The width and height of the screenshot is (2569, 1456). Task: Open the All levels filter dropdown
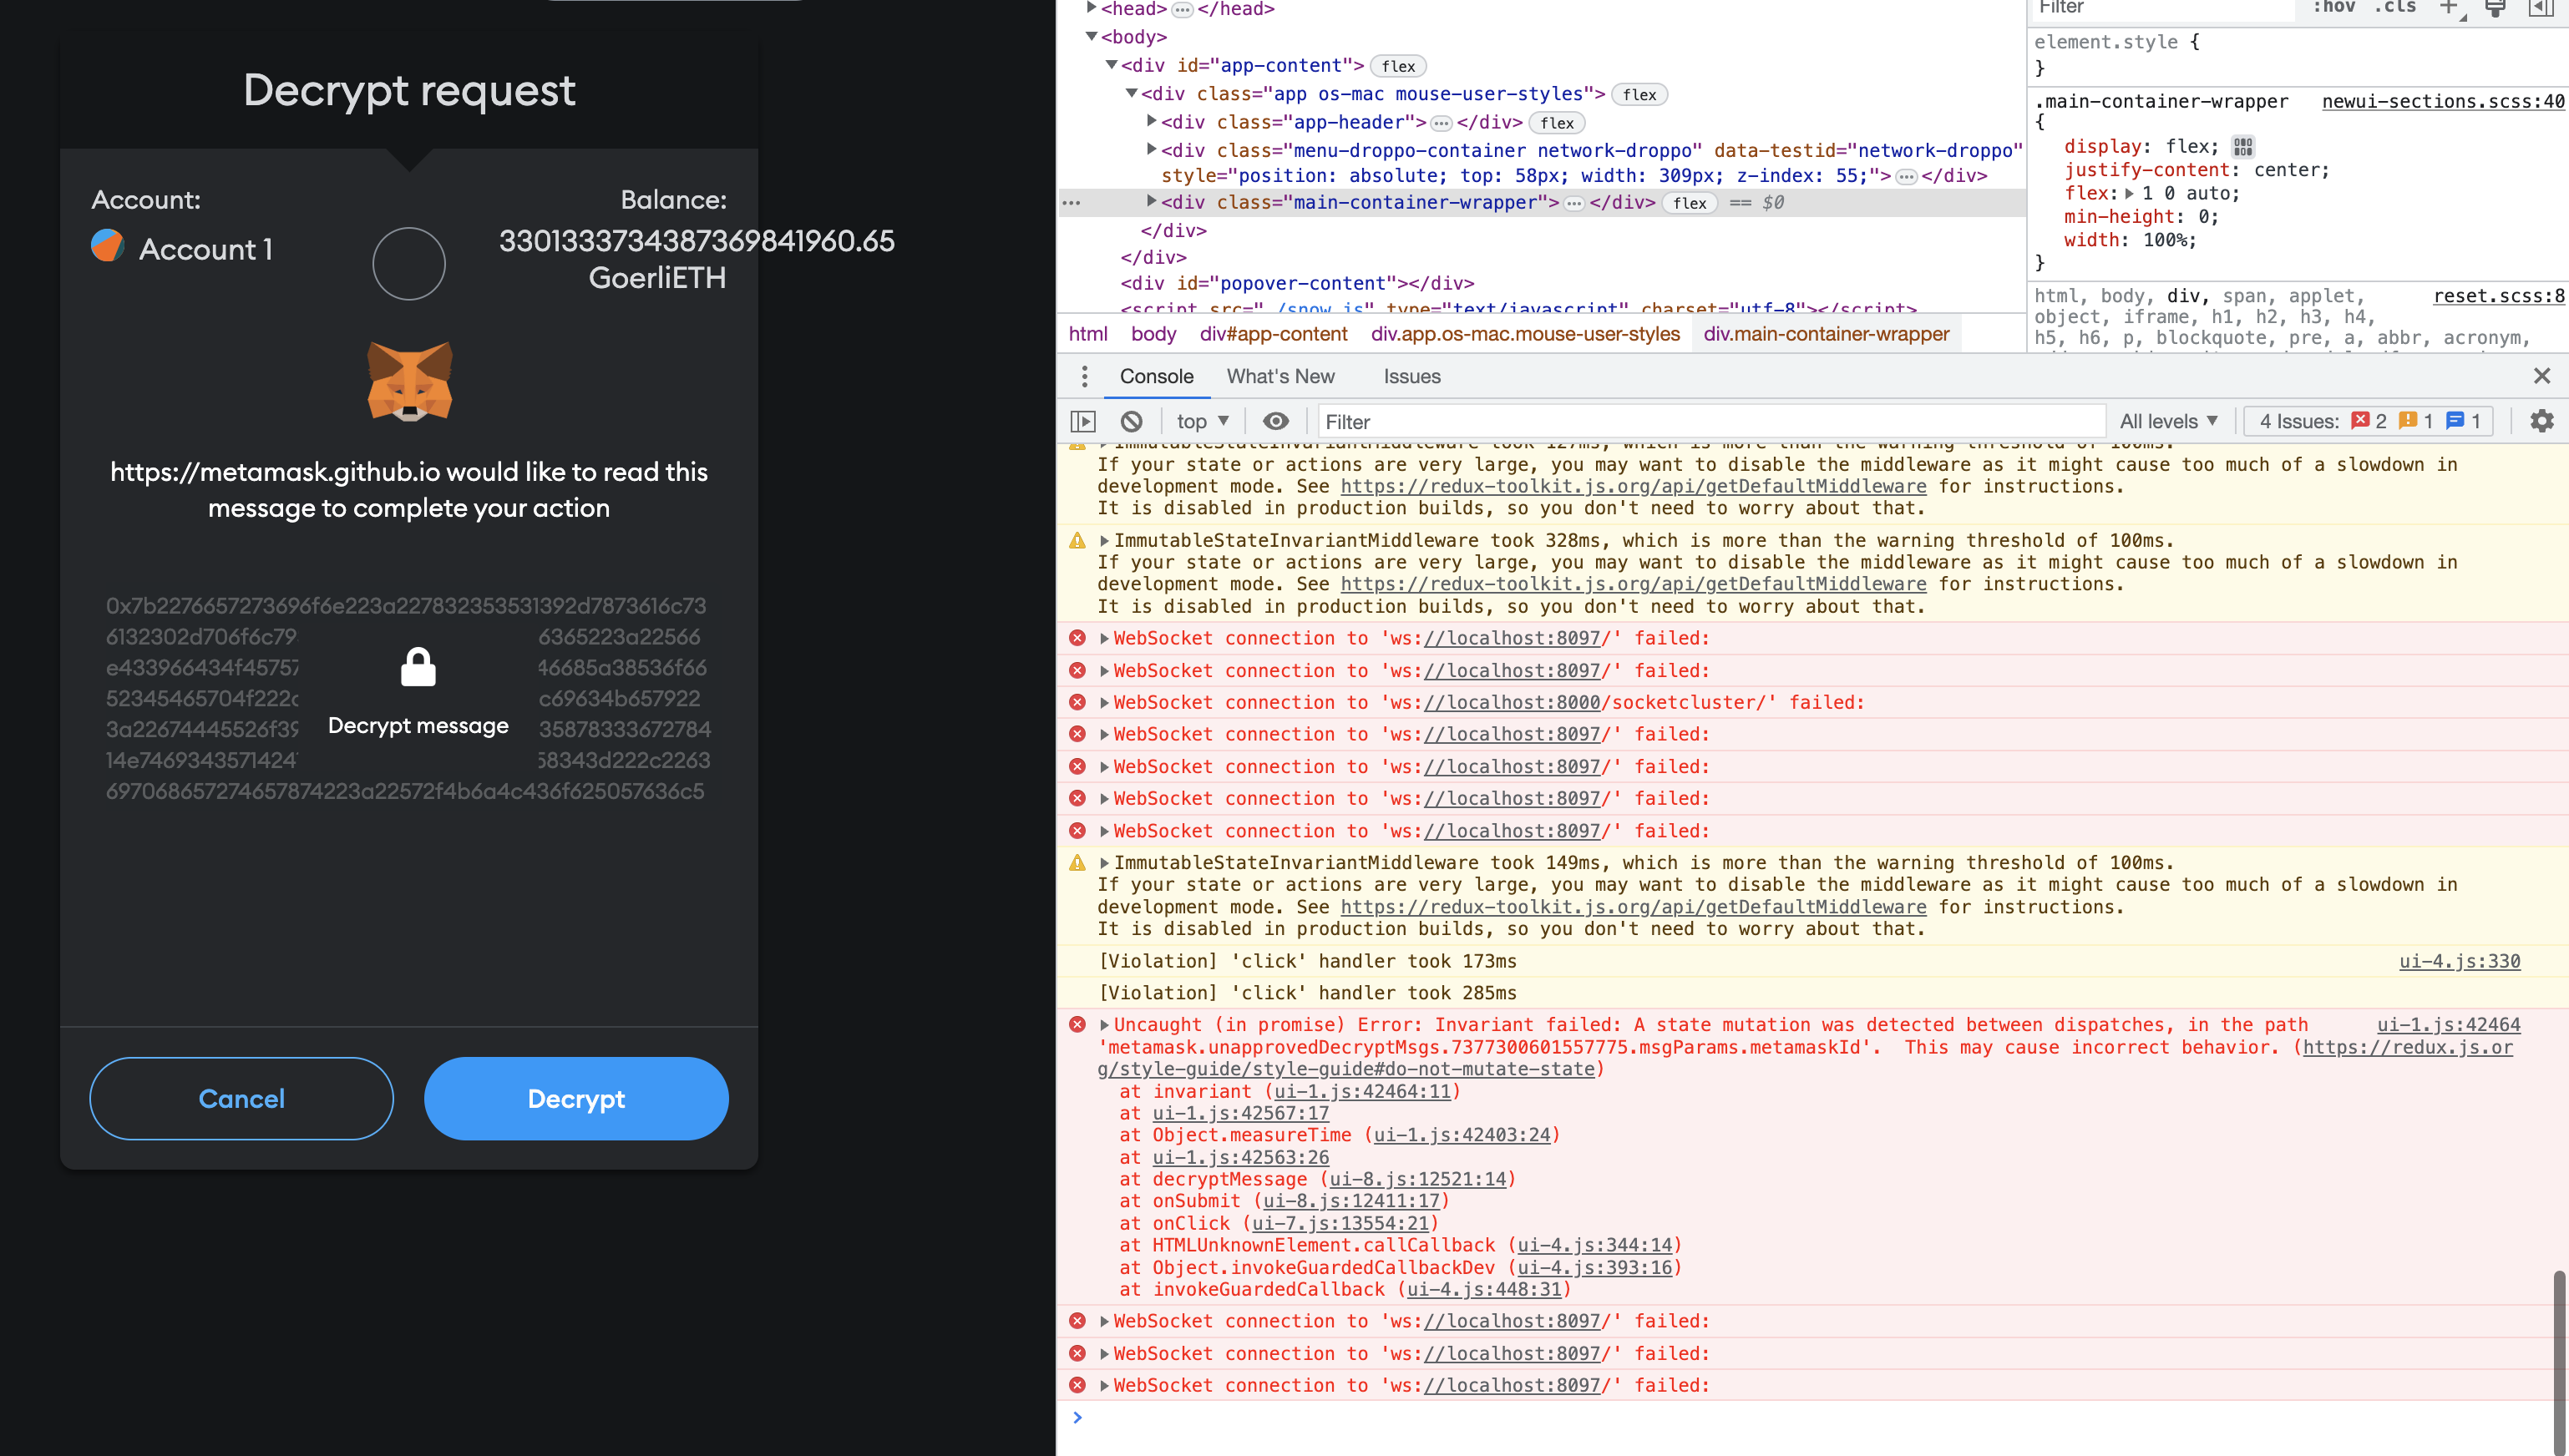click(2166, 421)
